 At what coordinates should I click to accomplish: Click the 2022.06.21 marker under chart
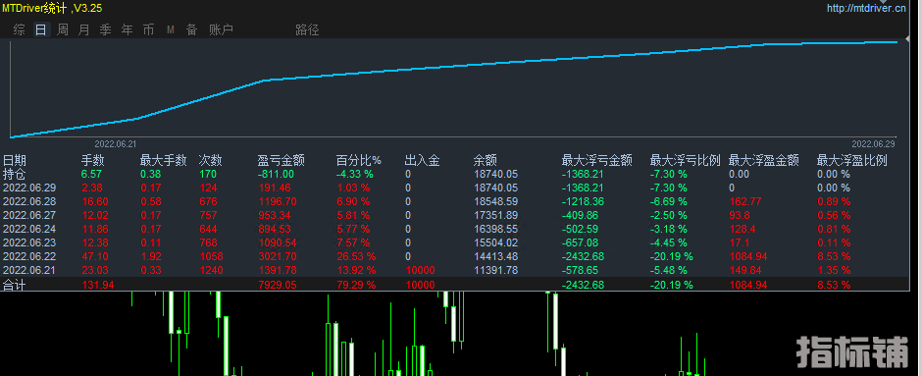click(x=116, y=143)
